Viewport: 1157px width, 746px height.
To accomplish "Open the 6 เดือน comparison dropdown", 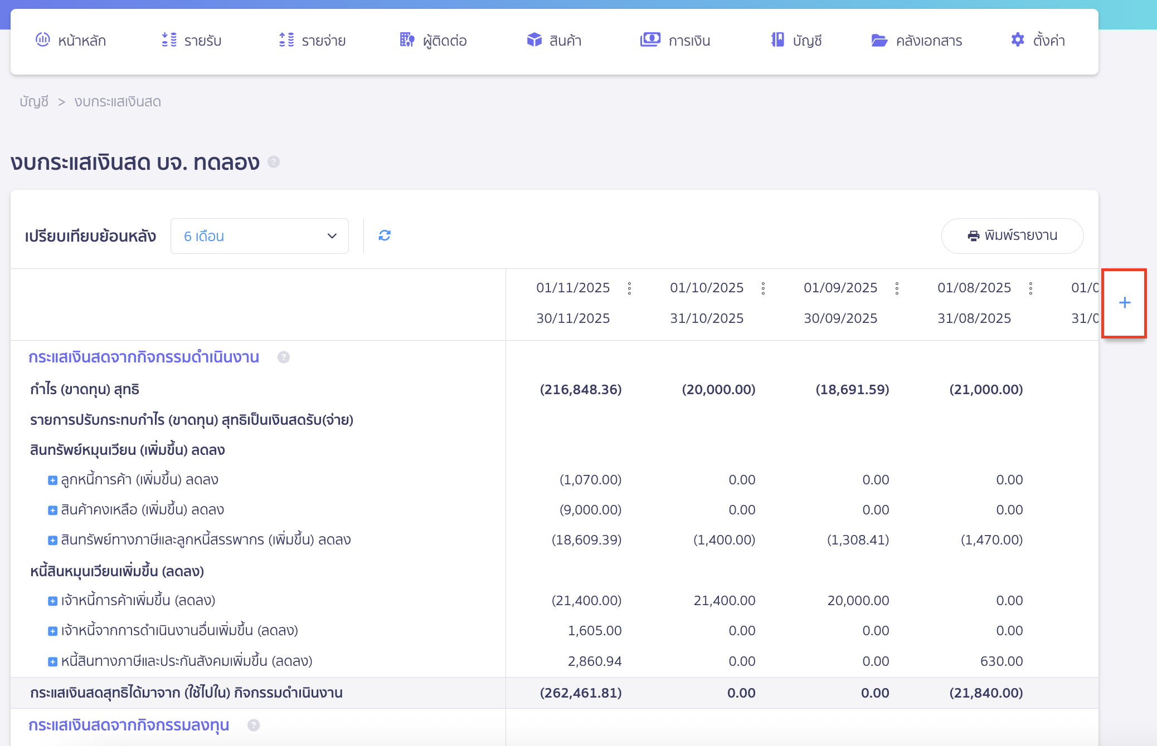I will 259,235.
